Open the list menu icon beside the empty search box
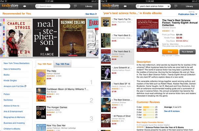The image size is (199, 131). click(x=75, y=6)
